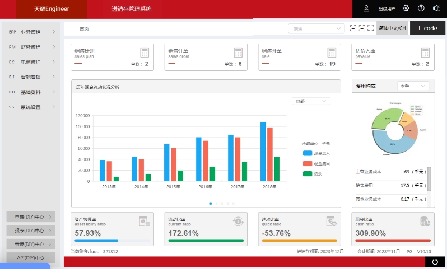Toggle the 现金流入 legend series

pos(316,153)
